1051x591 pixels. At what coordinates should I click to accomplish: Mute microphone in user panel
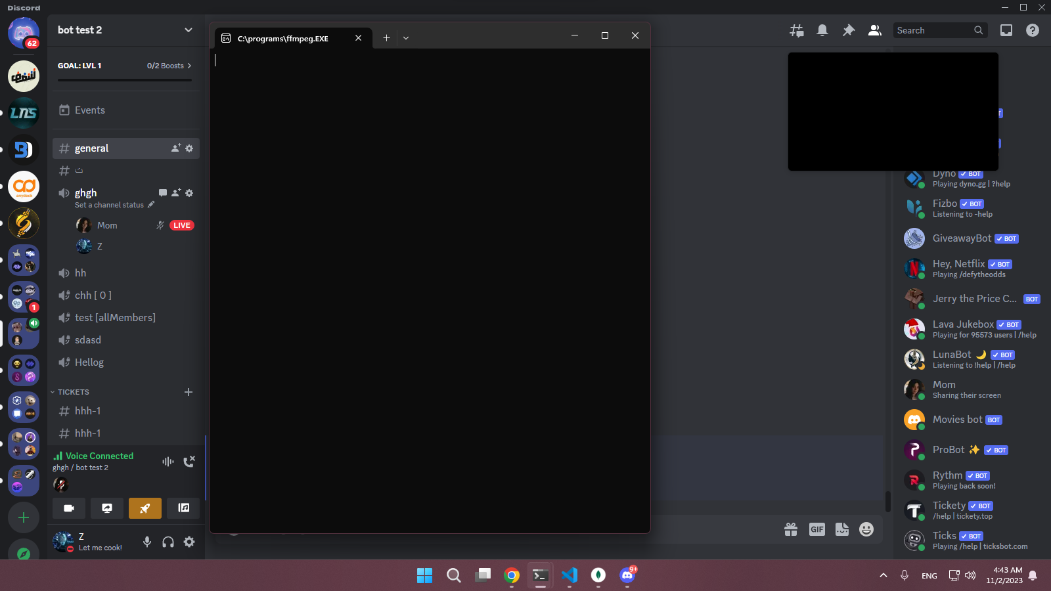point(147,542)
